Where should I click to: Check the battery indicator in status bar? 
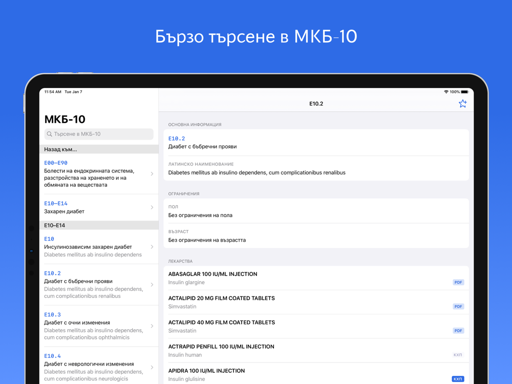click(x=465, y=92)
